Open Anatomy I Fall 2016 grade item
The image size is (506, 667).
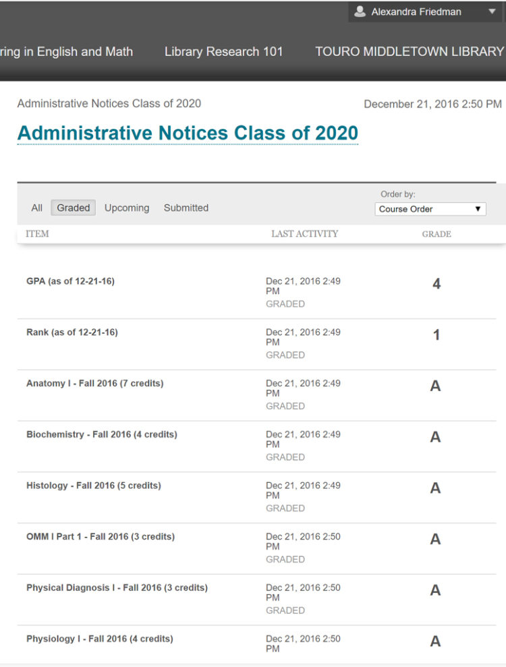[x=95, y=383]
